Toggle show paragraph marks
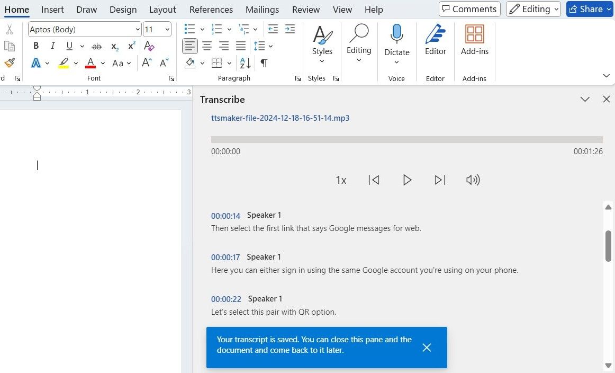 coord(264,63)
